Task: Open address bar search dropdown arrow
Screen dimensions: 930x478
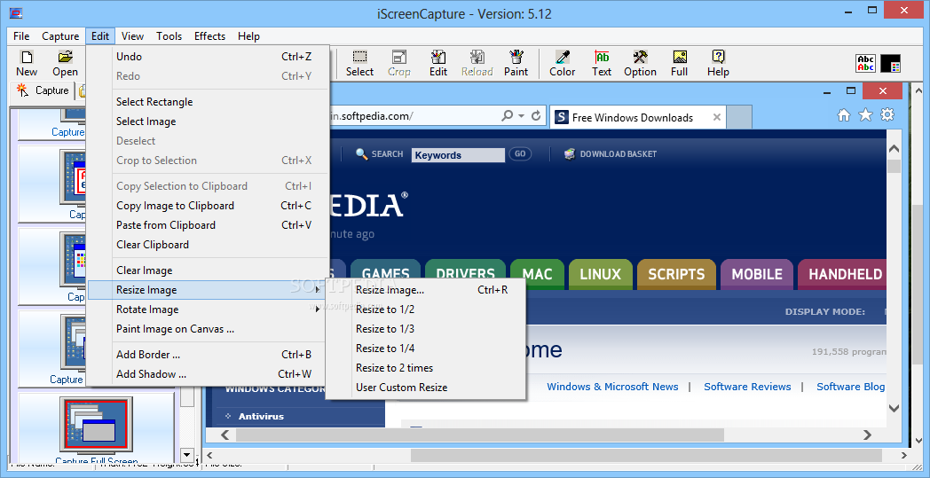Action: 521,116
